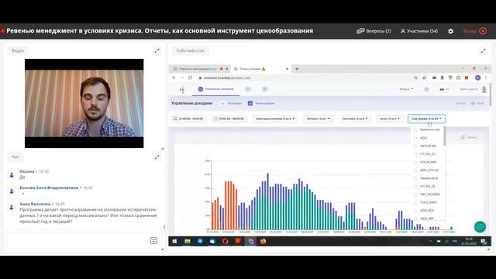The width and height of the screenshot is (496, 279).
Task: Reload the browser page
Action: 190,77
